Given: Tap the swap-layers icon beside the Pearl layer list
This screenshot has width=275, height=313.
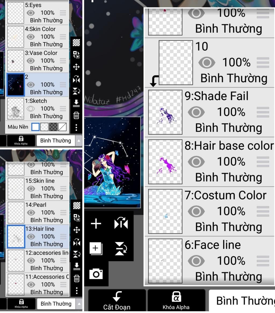Looking at the screenshot, I should pyautogui.click(x=77, y=218).
